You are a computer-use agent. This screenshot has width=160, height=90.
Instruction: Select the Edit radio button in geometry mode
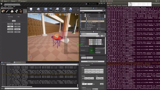click(x=7, y=14)
